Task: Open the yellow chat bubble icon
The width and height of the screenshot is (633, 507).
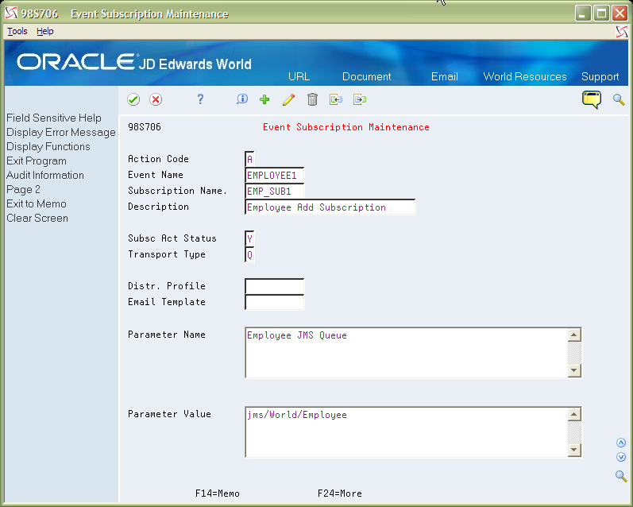Action: (592, 99)
